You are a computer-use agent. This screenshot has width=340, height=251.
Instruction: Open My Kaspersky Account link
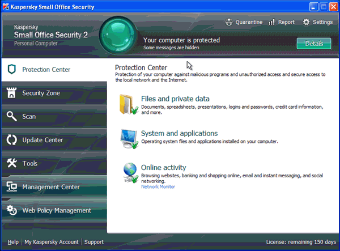pyautogui.click(x=52, y=242)
